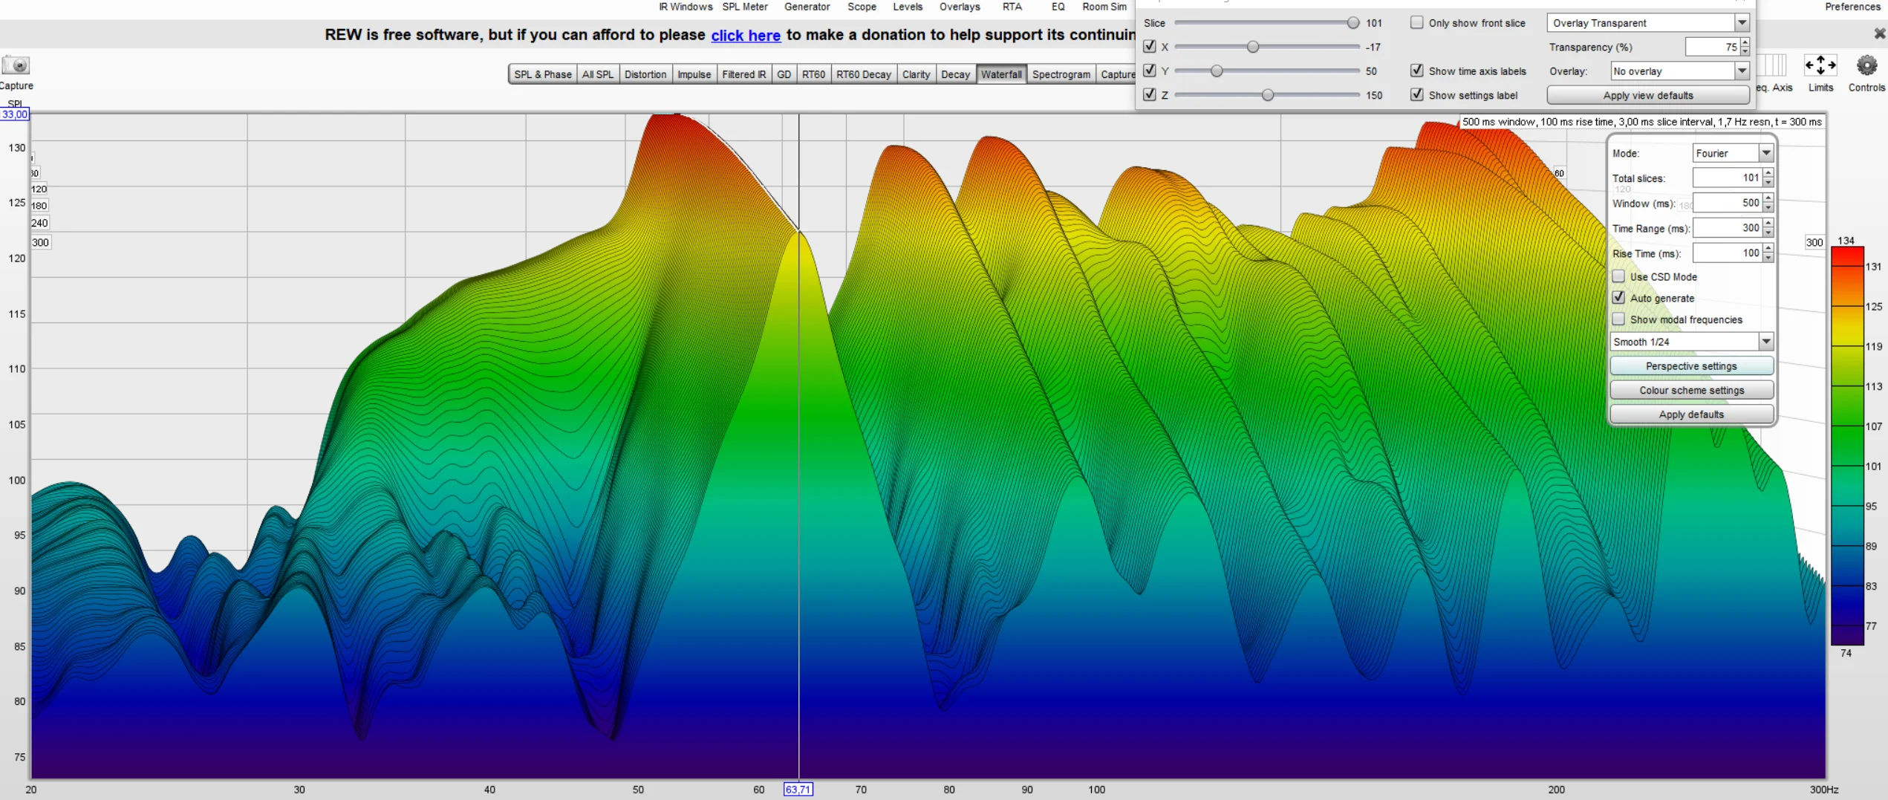Open the Overlay Transparent dropdown

pos(1648,23)
